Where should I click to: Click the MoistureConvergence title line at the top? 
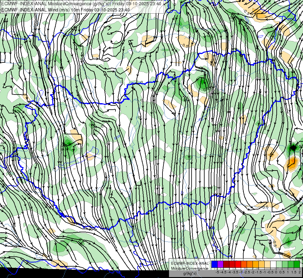coord(81,4)
